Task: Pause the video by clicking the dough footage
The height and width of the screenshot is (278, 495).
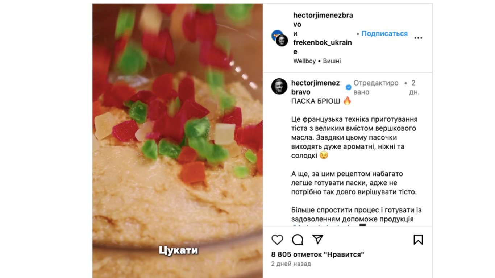Action: (x=178, y=141)
